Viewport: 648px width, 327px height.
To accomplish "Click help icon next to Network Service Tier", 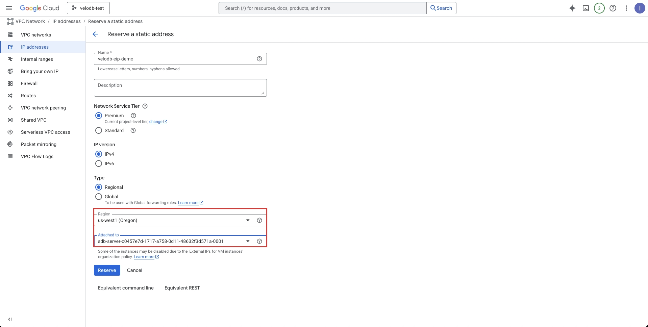I will pyautogui.click(x=145, y=106).
